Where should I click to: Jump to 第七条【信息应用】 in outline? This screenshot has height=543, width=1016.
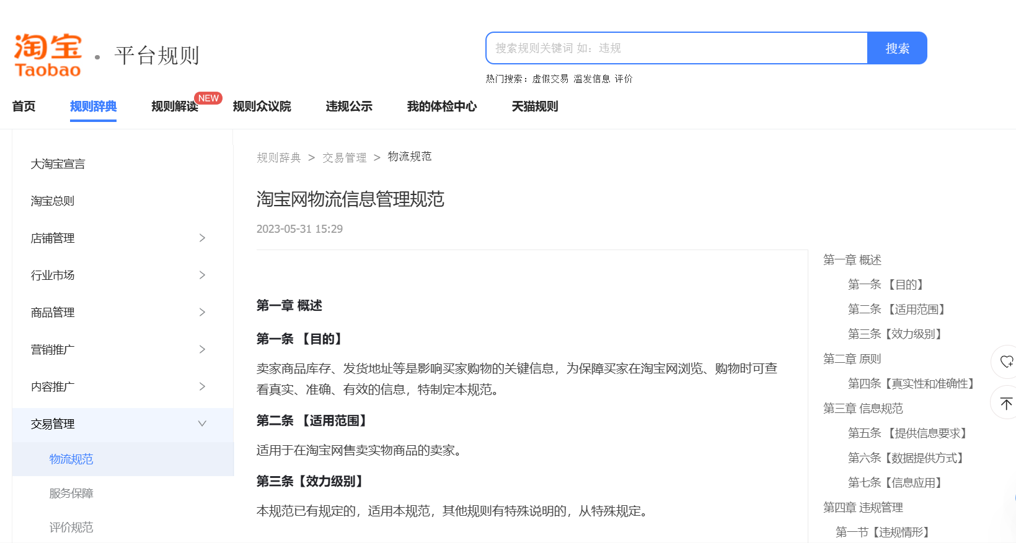click(x=897, y=483)
